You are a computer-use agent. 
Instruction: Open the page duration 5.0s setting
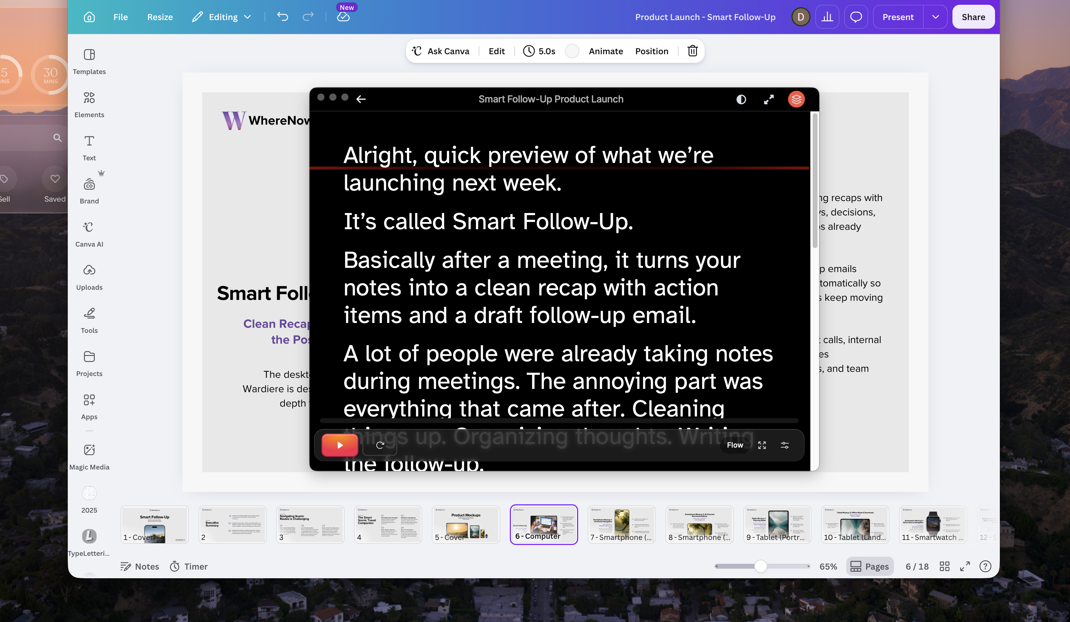pos(539,51)
